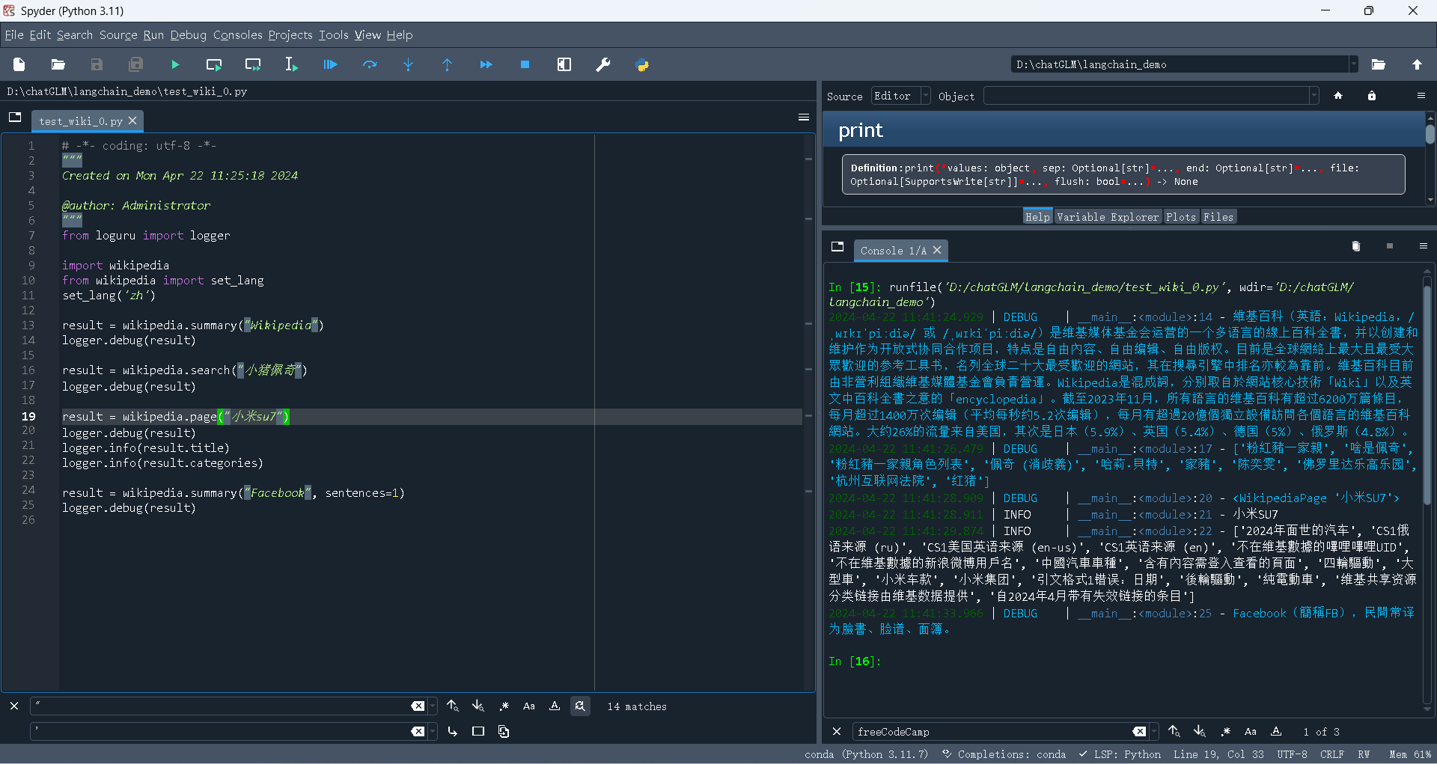
Task: Maximize current pane toolbar icon
Action: pos(564,65)
